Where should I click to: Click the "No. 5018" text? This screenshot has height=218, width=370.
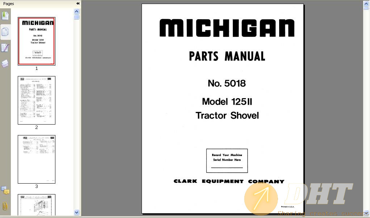[x=227, y=83]
